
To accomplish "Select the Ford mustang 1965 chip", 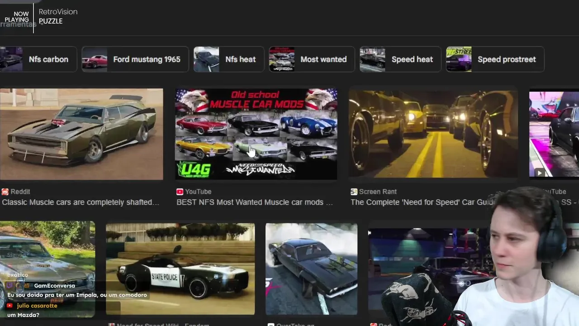I will click(135, 59).
